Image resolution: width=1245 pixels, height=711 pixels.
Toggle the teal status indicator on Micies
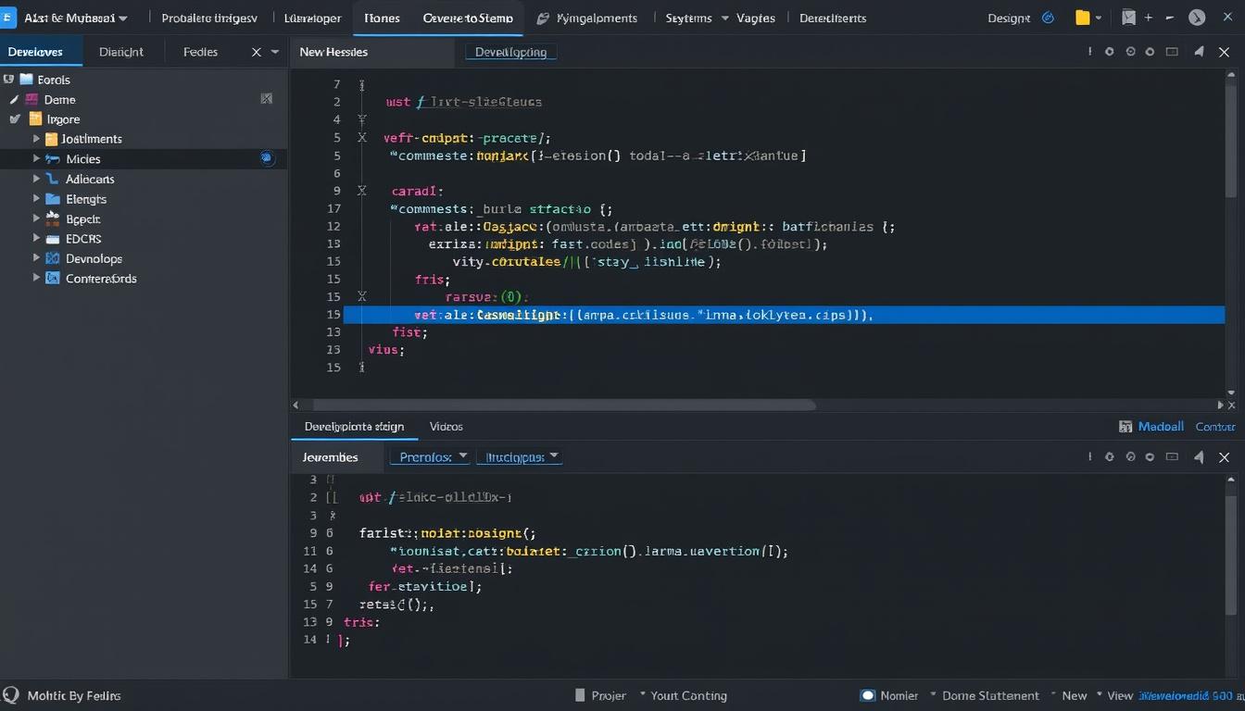pos(267,158)
